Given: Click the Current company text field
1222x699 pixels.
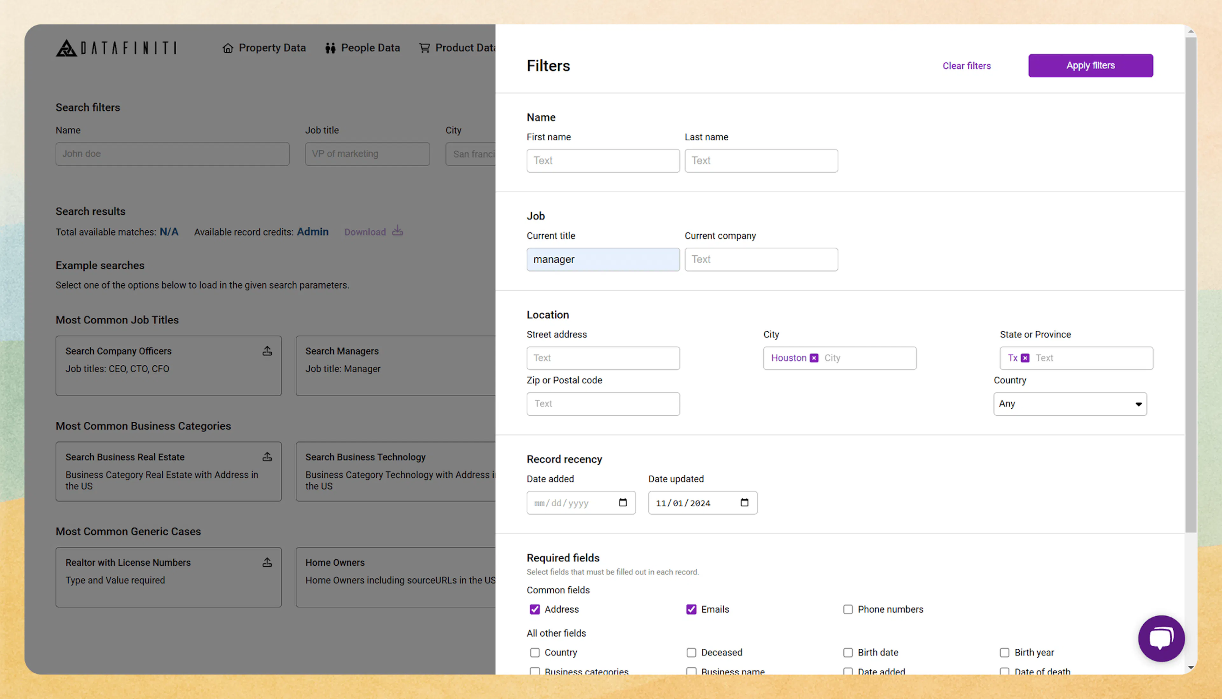Looking at the screenshot, I should (x=761, y=259).
